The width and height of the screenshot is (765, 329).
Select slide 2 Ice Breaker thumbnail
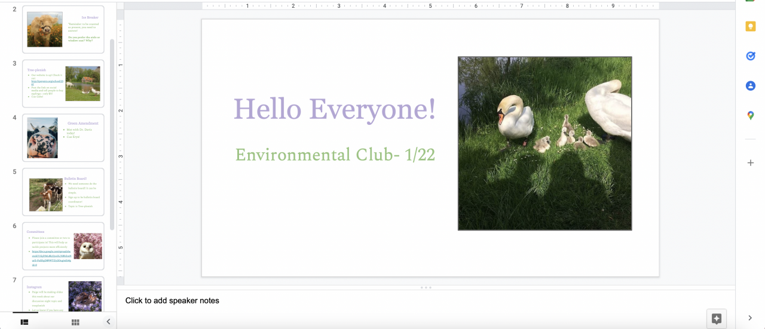[63, 29]
